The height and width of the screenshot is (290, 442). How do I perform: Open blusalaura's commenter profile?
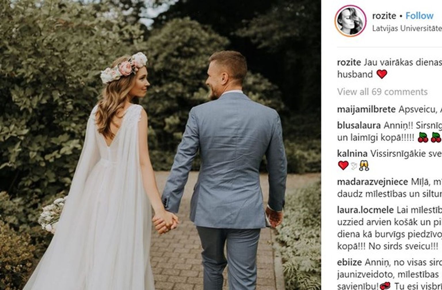[x=359, y=125]
